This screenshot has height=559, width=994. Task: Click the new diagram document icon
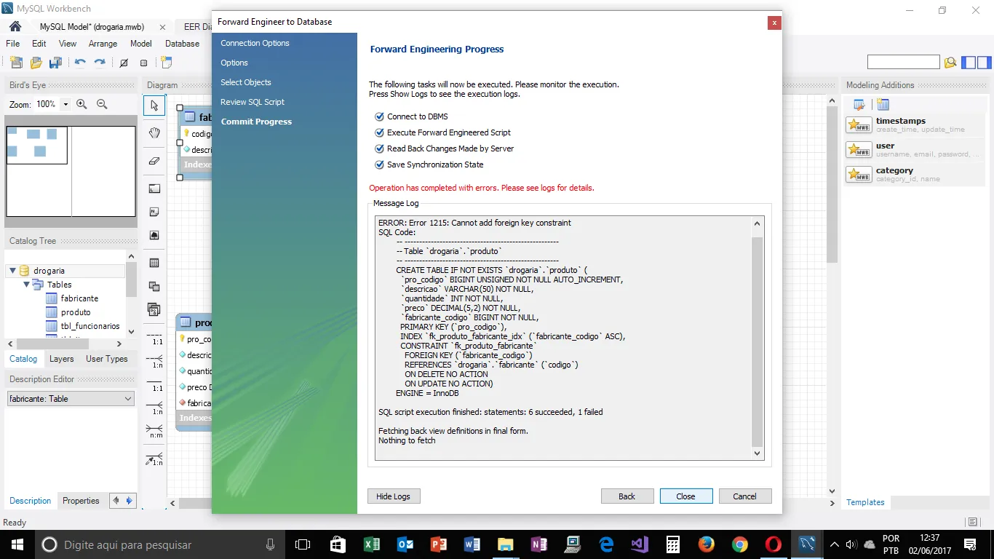click(x=167, y=63)
